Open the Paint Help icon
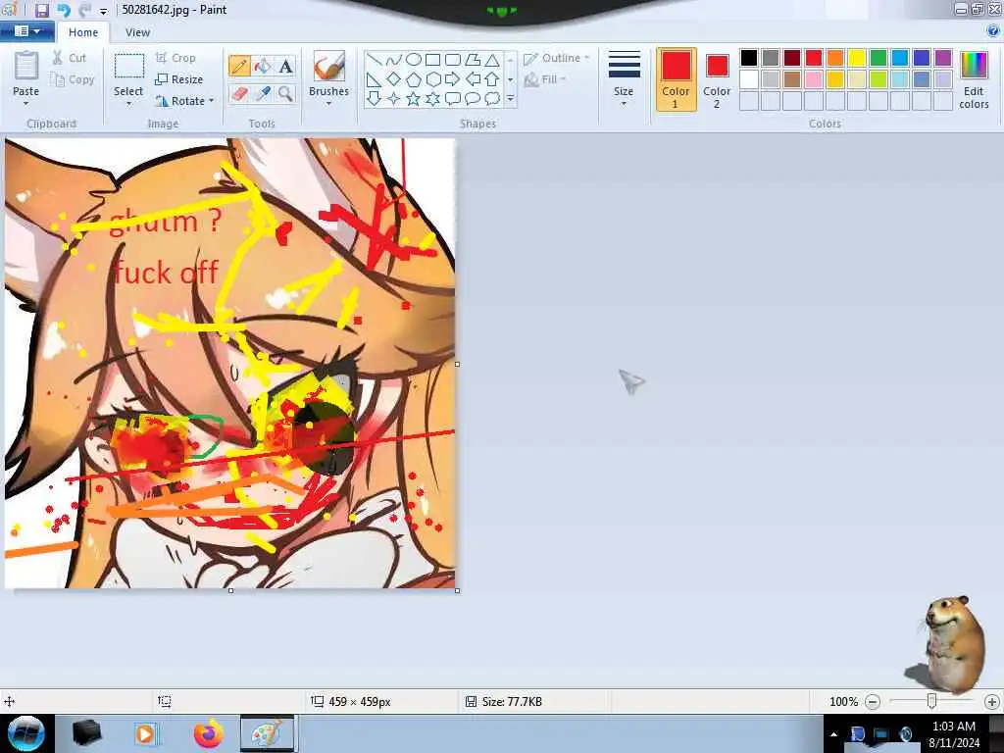Image resolution: width=1004 pixels, height=753 pixels. pyautogui.click(x=993, y=30)
